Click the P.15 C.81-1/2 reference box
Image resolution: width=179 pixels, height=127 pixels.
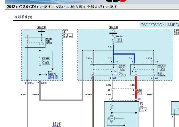(x=68, y=36)
